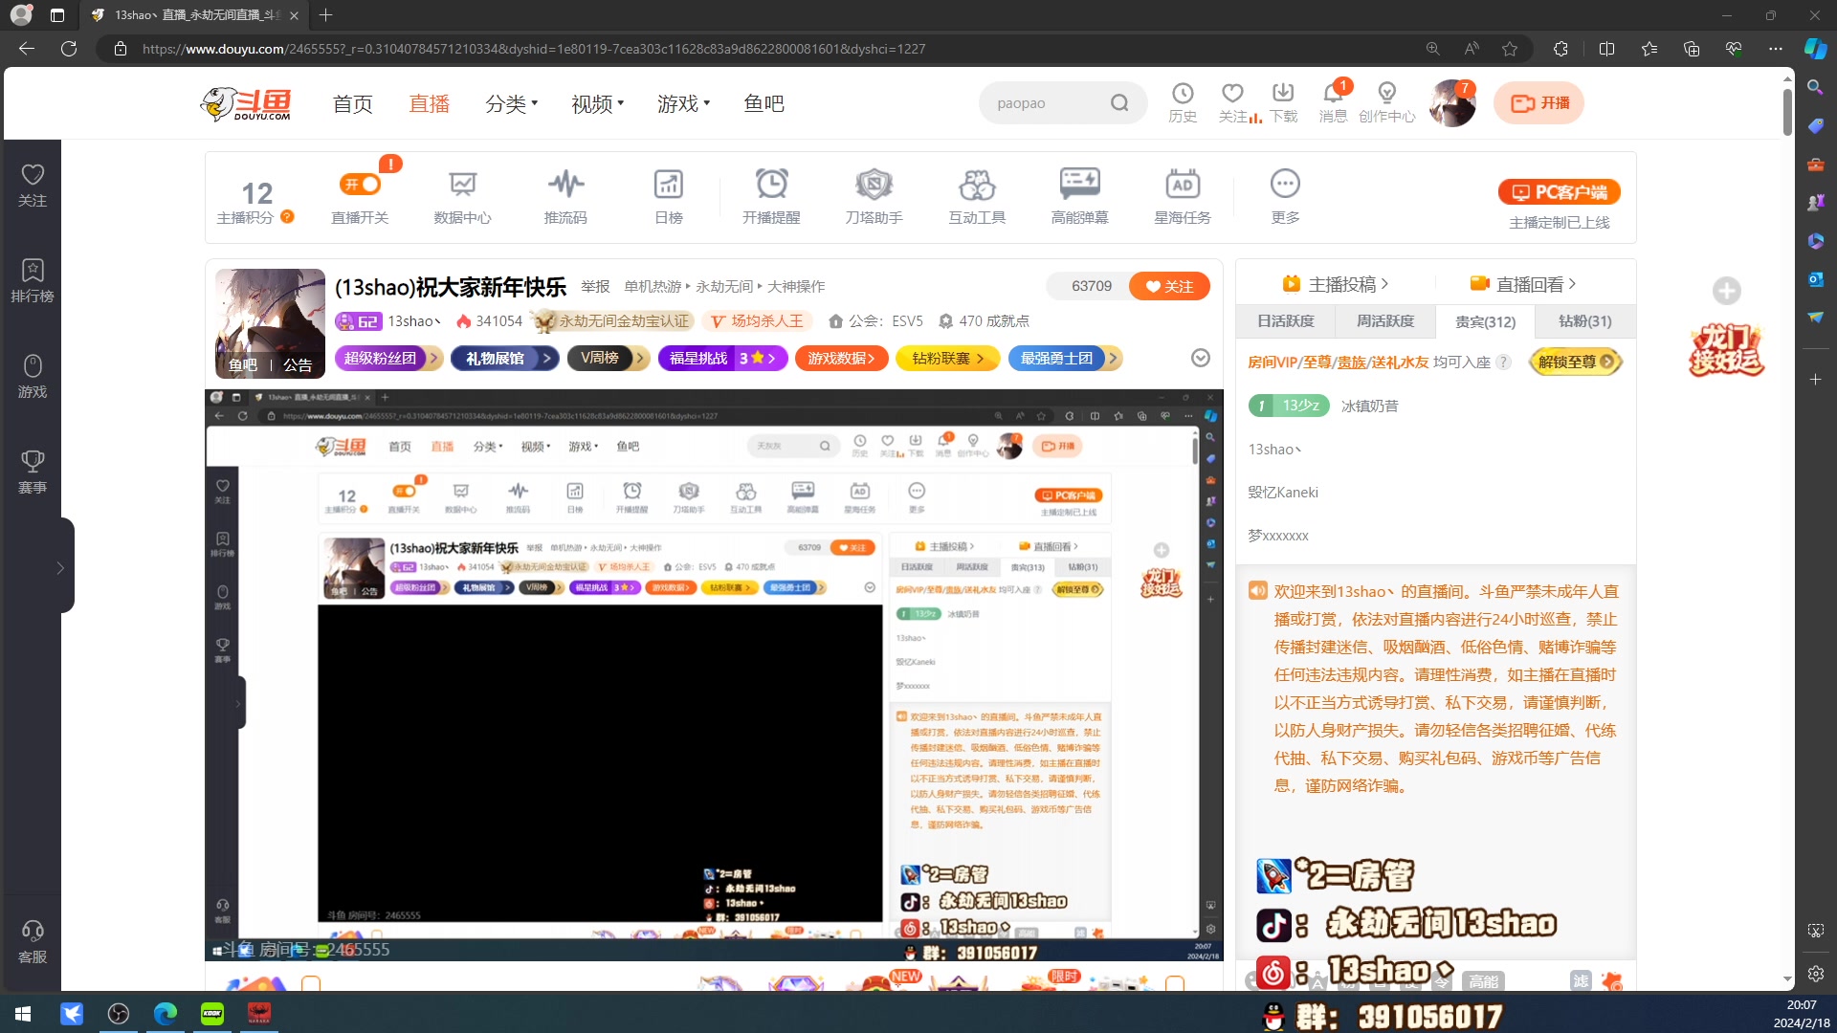Expand the 分类 dropdown menu
The width and height of the screenshot is (1837, 1033).
coord(511,103)
